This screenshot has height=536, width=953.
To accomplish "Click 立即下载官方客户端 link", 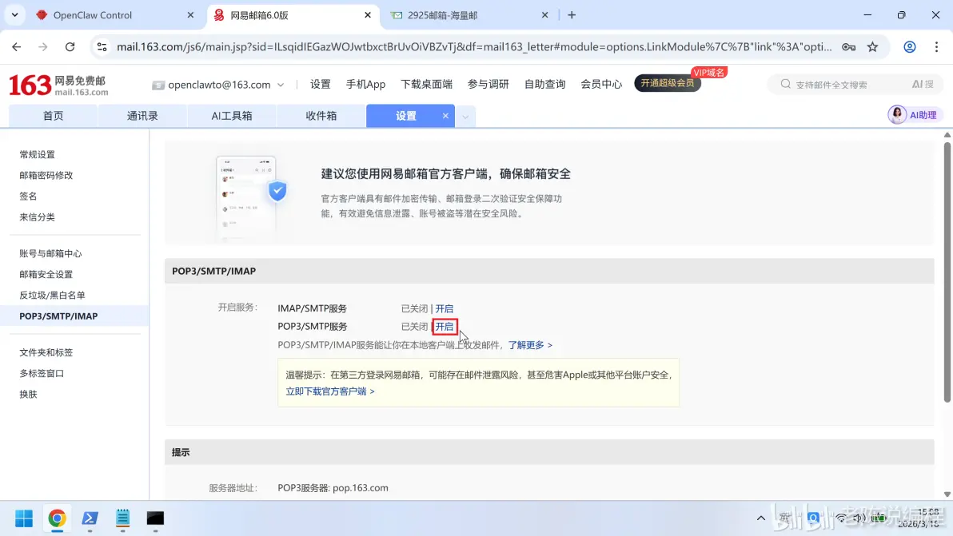I will (330, 391).
